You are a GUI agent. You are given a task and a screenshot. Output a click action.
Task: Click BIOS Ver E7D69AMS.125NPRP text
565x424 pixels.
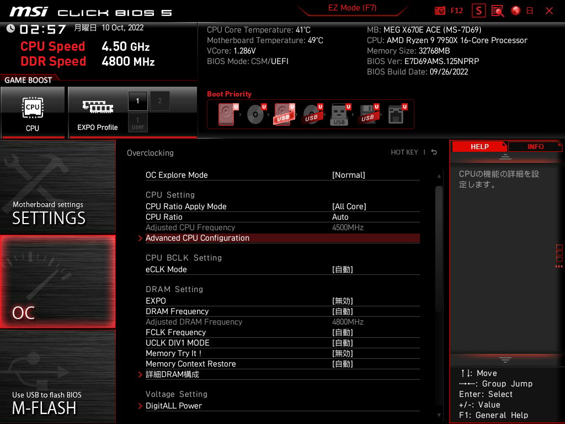(423, 61)
